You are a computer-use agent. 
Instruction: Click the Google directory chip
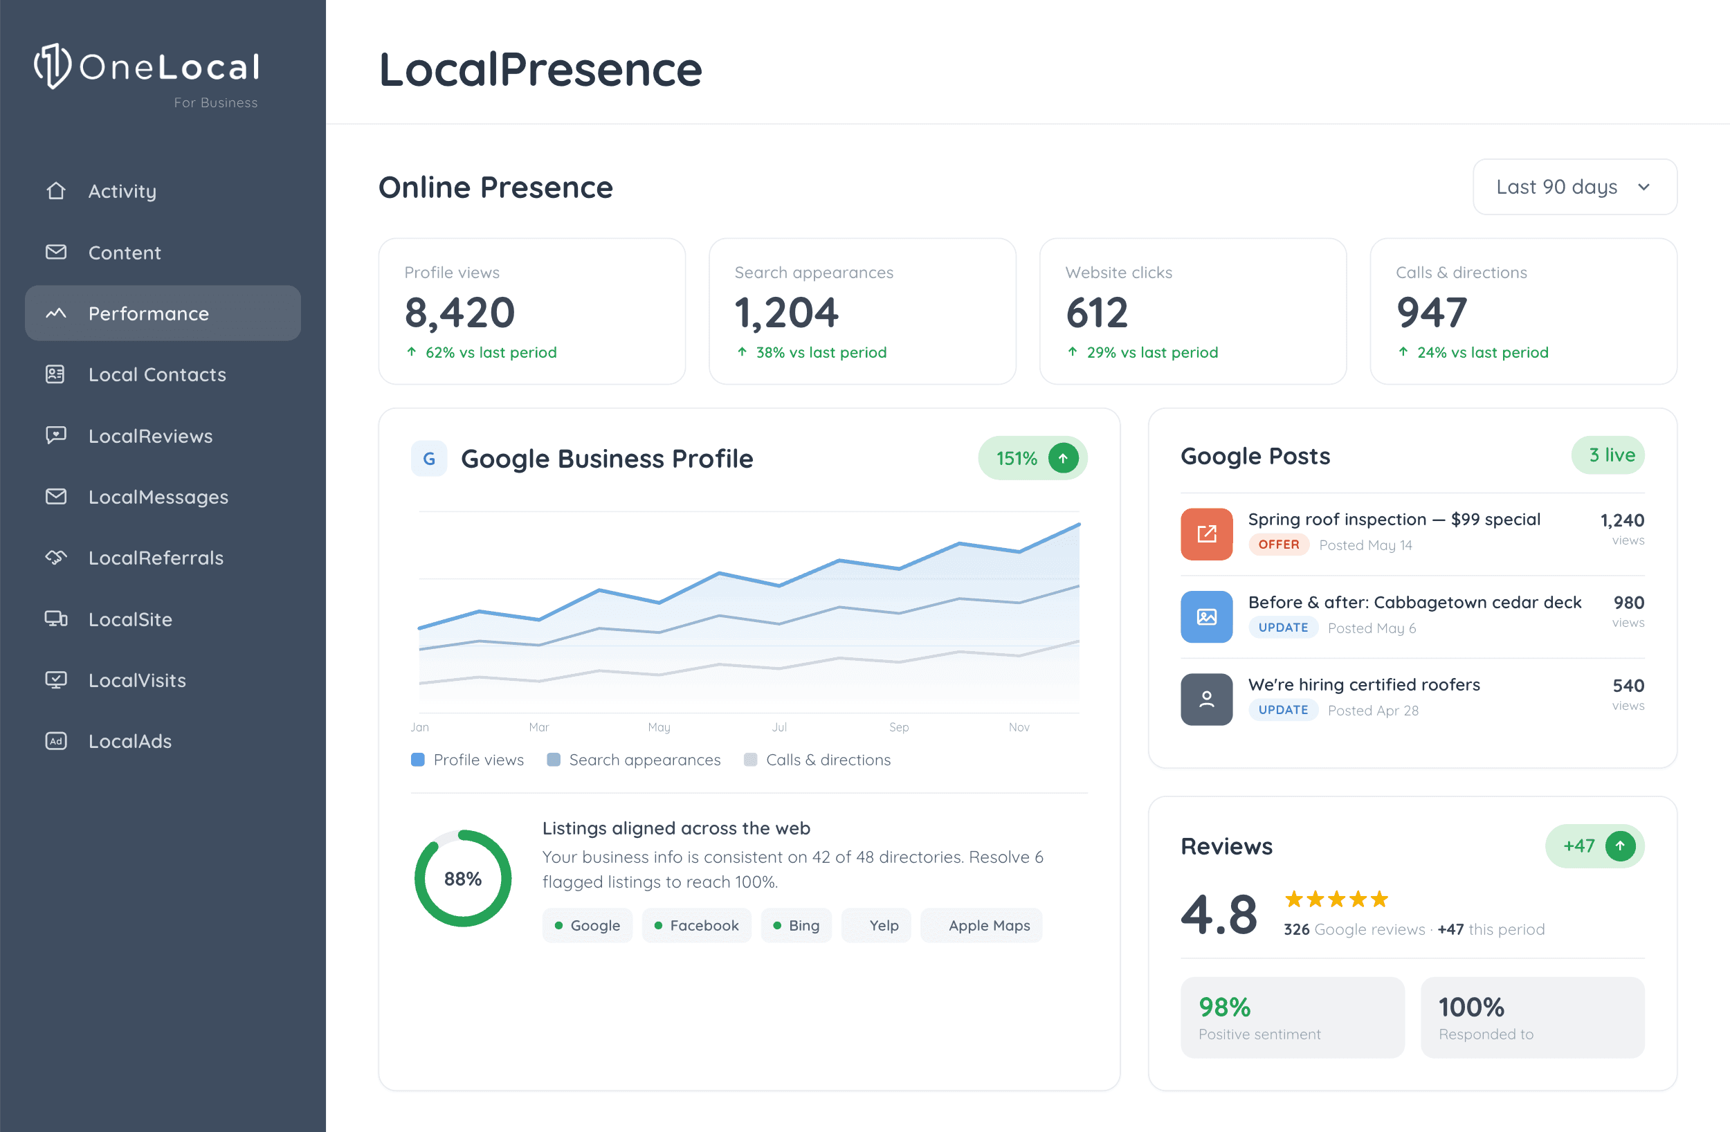pos(588,926)
